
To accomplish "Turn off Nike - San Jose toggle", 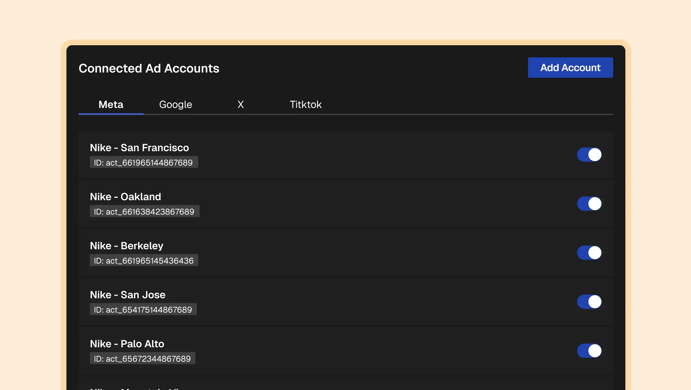I will click(x=589, y=302).
